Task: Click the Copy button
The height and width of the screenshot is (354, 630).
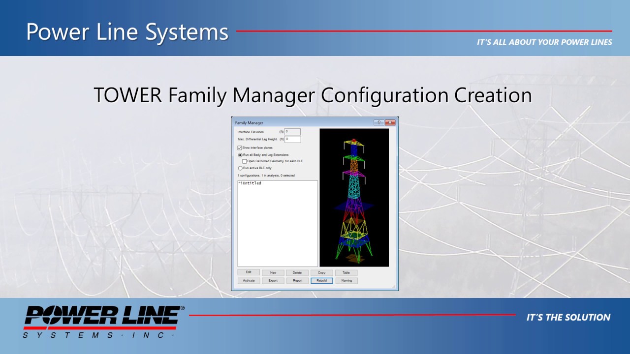Action: click(322, 272)
